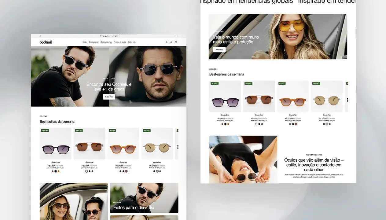Open Óculos Enzo product image in right page
Viewport: 386px width, 220px height.
point(225,96)
